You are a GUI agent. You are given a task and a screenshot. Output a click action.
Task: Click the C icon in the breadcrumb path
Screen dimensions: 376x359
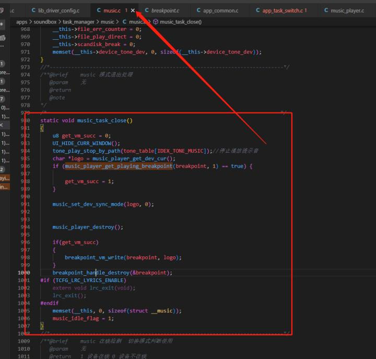coord(124,21)
